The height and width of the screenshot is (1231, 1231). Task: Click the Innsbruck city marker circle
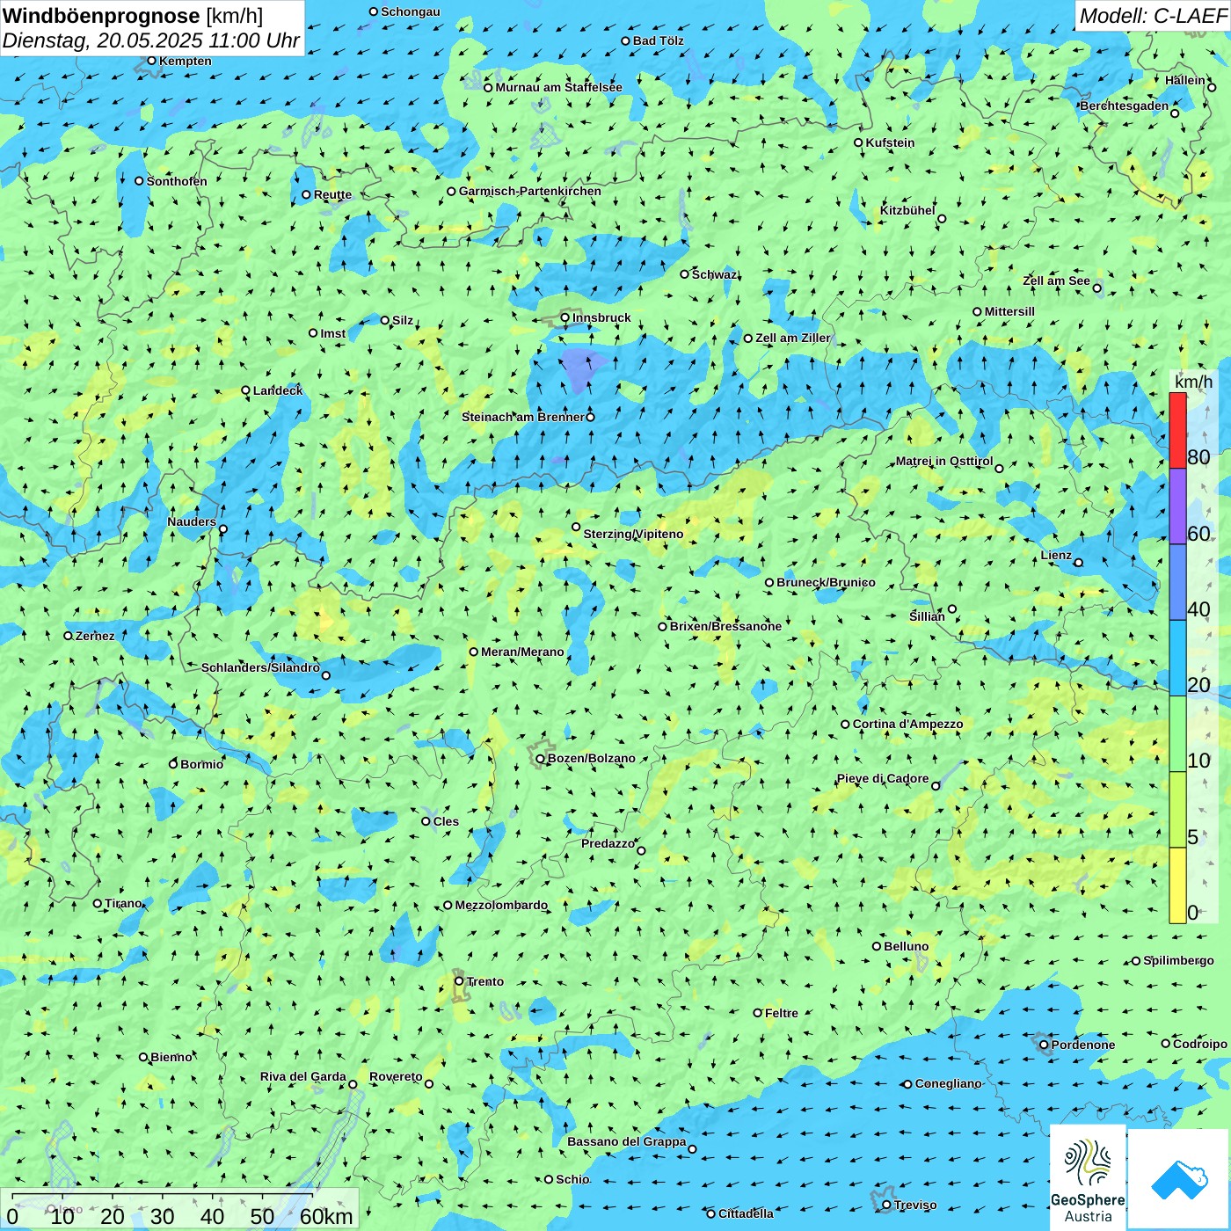tap(565, 318)
